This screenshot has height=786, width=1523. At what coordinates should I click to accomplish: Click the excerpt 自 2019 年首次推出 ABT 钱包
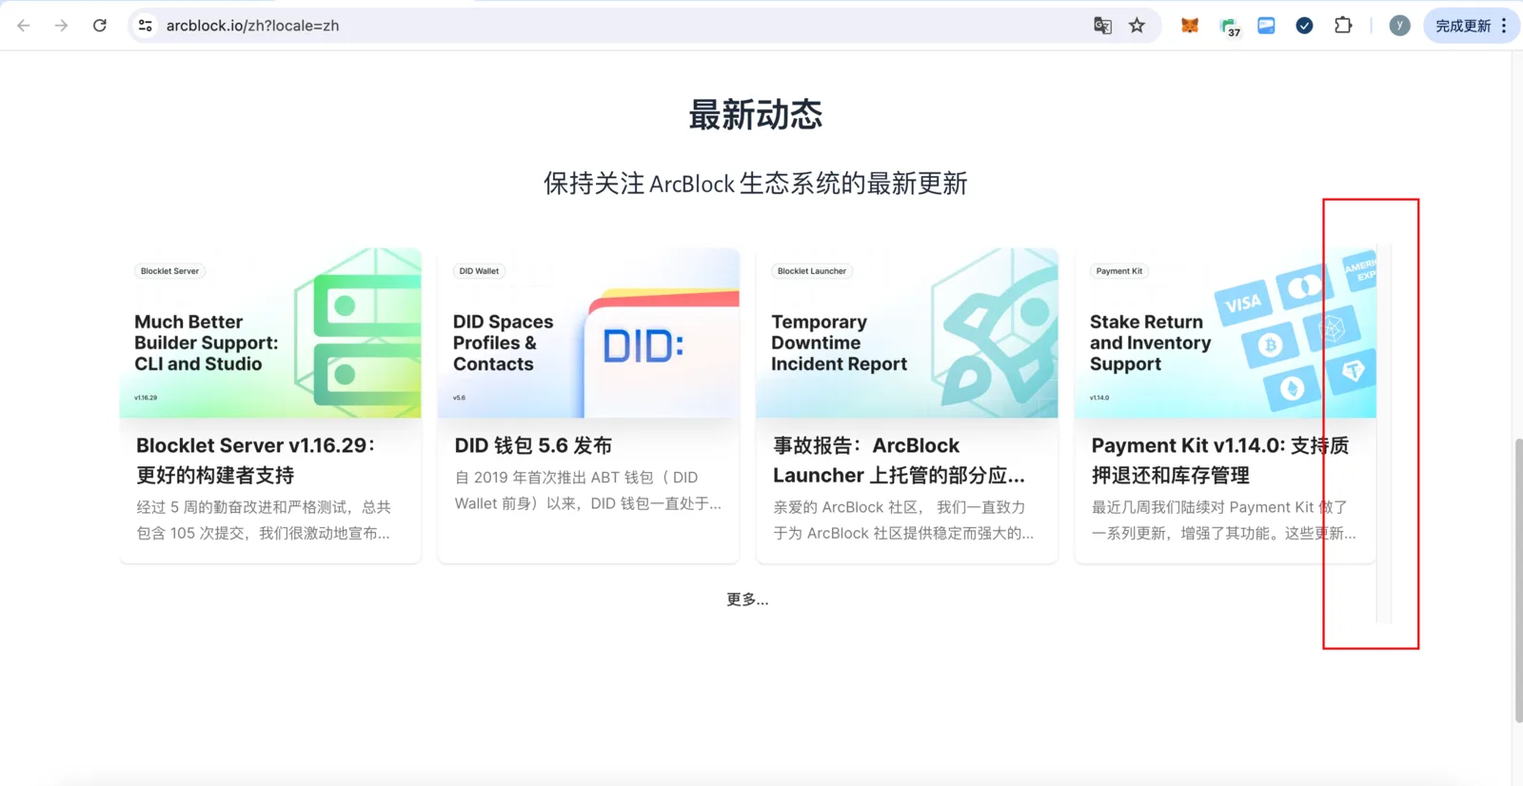pos(588,490)
